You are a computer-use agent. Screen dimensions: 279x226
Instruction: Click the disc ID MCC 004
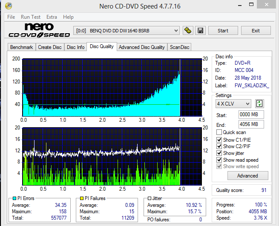coord(244,70)
